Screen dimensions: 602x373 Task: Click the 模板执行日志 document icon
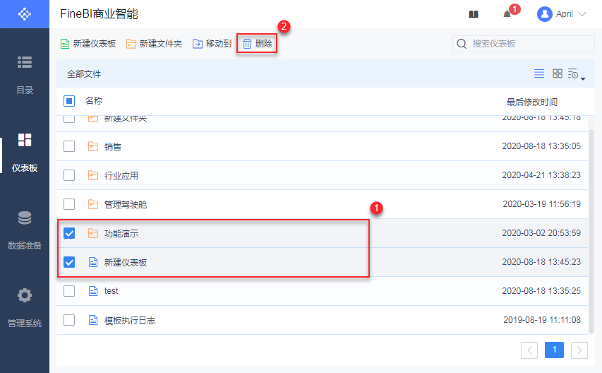(x=93, y=320)
